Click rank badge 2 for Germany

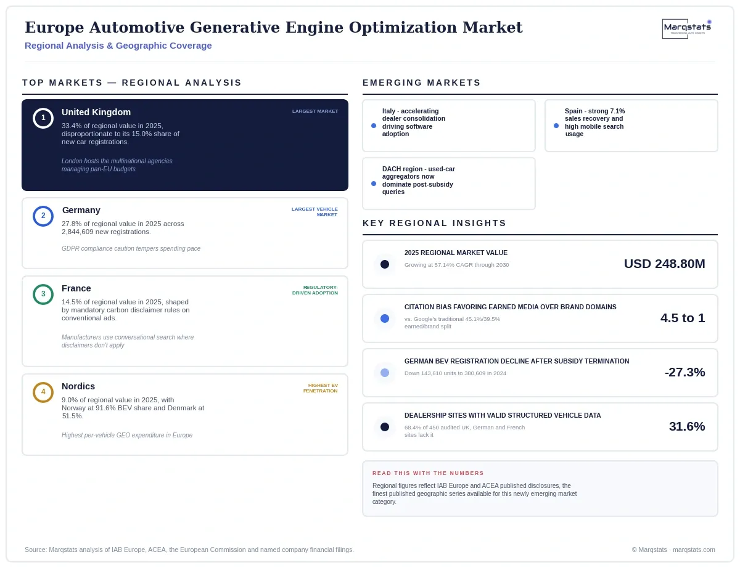[x=43, y=216]
